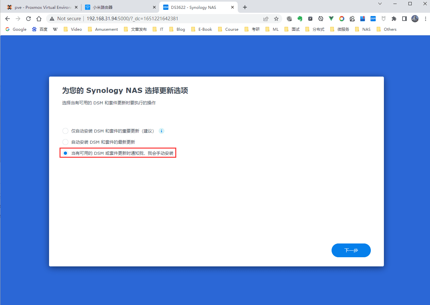Viewport: 430px width, 305px height.
Task: Open the Others bookmark folder
Action: 387,29
